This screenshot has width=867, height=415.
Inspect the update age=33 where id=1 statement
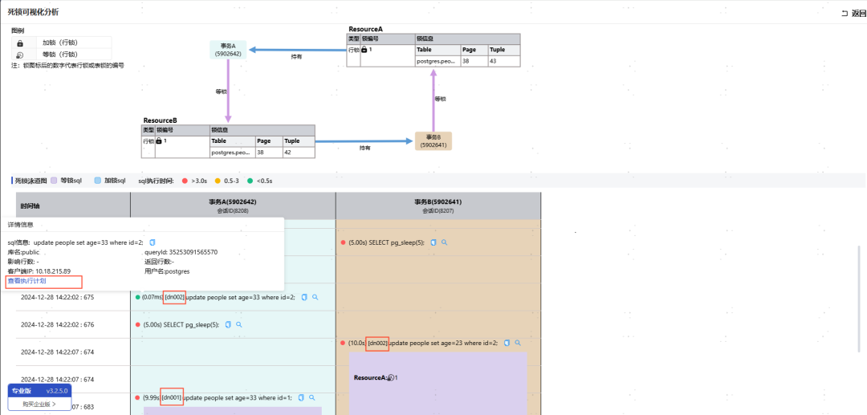(311, 397)
